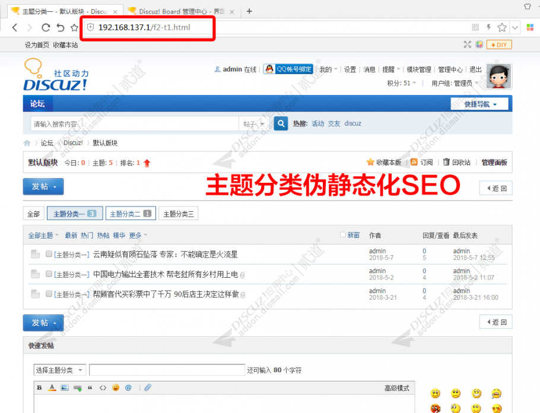Expand the address bar dropdown chevron
Image resolution: width=540 pixels, height=413 pixels.
(x=515, y=27)
